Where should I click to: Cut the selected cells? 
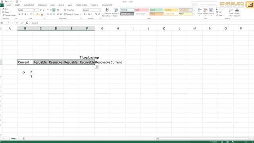pyautogui.click(x=5, y=9)
